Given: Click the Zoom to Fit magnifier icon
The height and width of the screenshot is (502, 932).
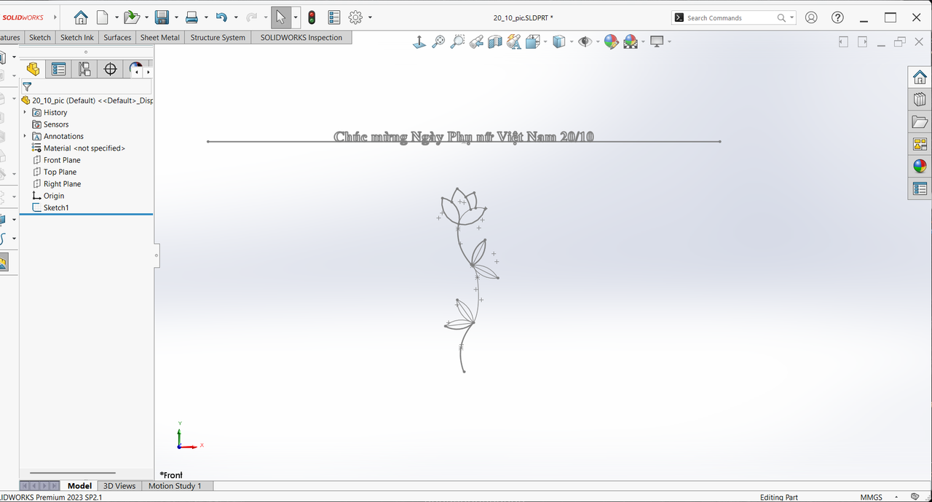Looking at the screenshot, I should click(x=438, y=42).
